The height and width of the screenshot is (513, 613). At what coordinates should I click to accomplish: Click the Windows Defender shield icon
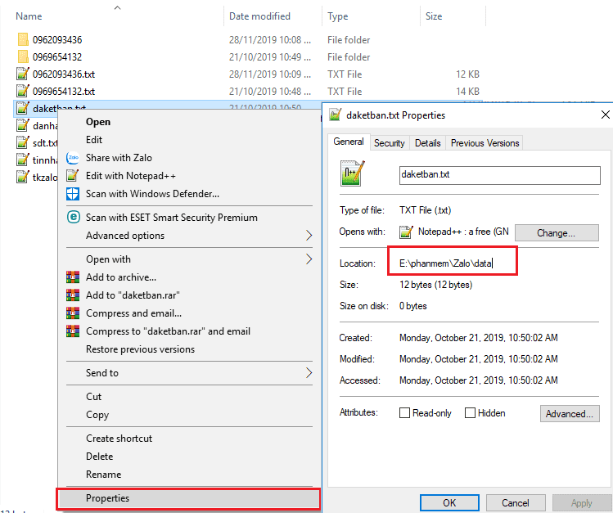(x=72, y=194)
